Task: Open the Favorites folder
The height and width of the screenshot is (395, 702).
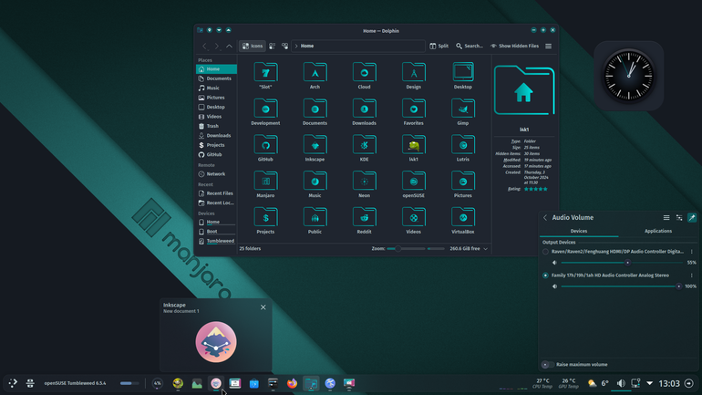Action: pyautogui.click(x=413, y=111)
